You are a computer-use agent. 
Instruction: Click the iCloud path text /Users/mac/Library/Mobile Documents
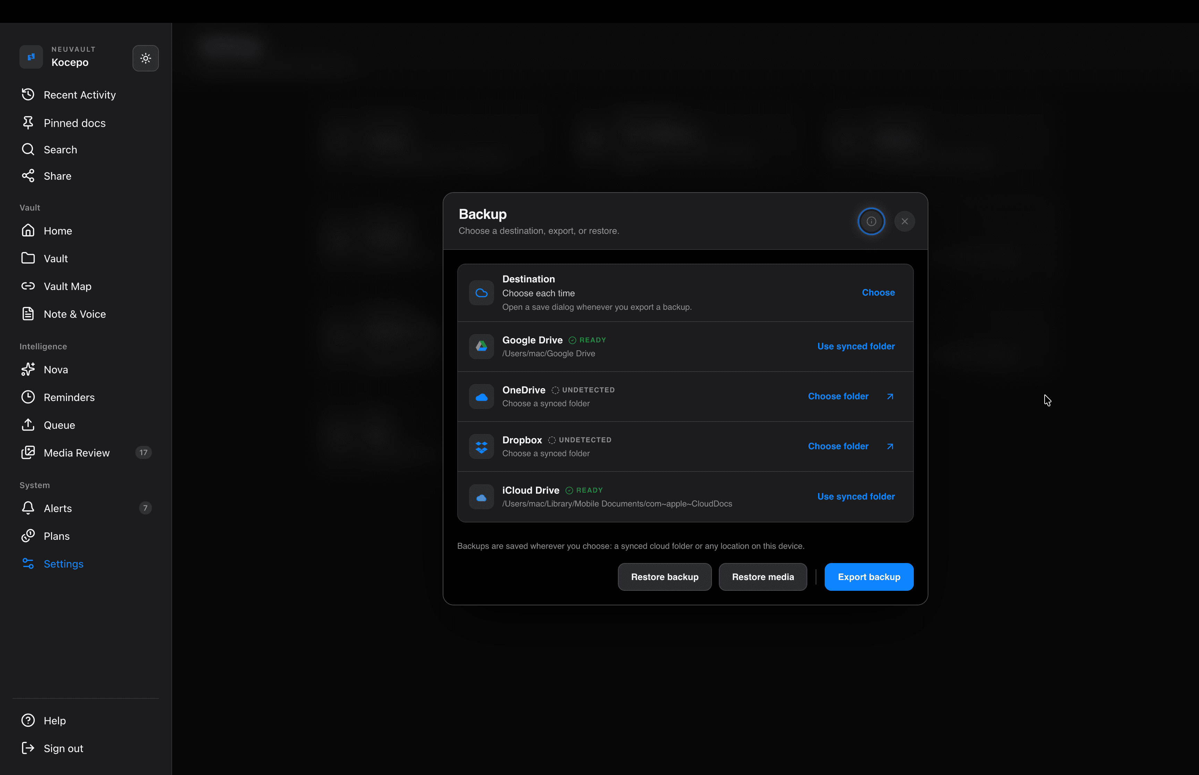pyautogui.click(x=617, y=504)
